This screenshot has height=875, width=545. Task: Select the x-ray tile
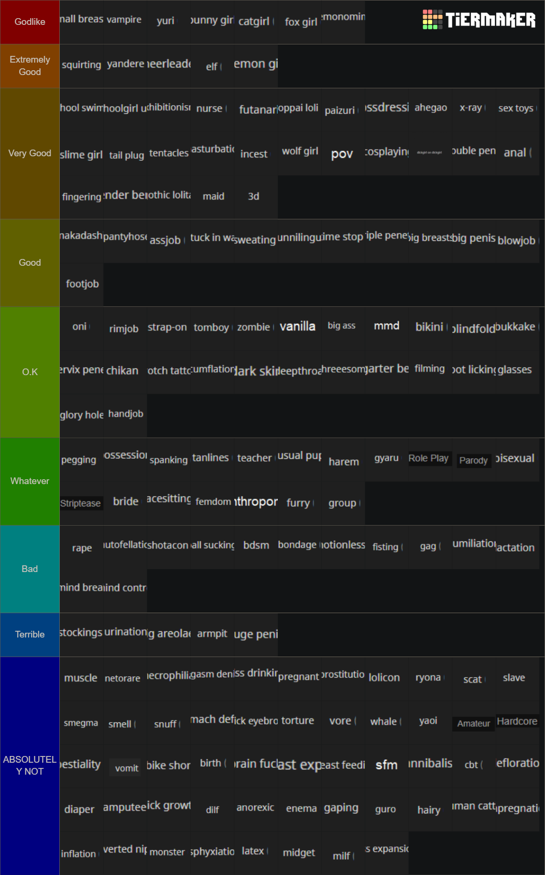474,110
